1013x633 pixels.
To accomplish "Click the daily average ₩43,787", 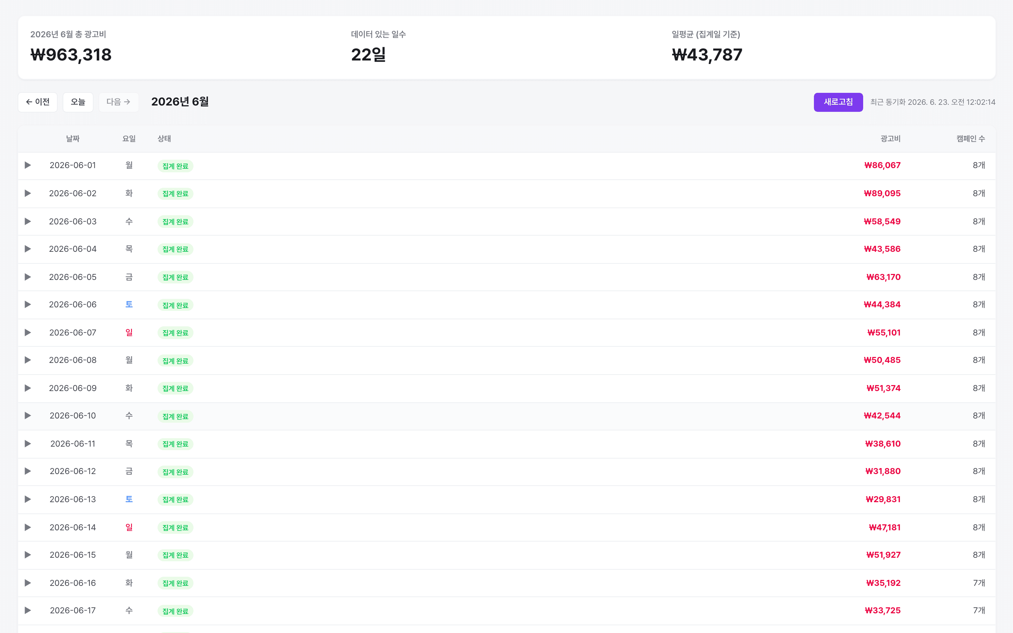I will pos(707,55).
